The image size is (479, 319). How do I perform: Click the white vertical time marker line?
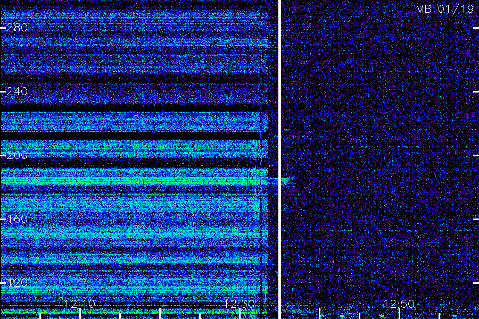(x=279, y=159)
